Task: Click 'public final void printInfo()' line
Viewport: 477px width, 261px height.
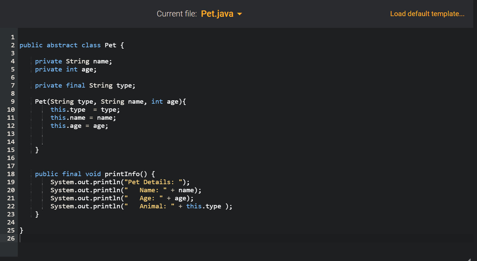Action: coord(95,174)
